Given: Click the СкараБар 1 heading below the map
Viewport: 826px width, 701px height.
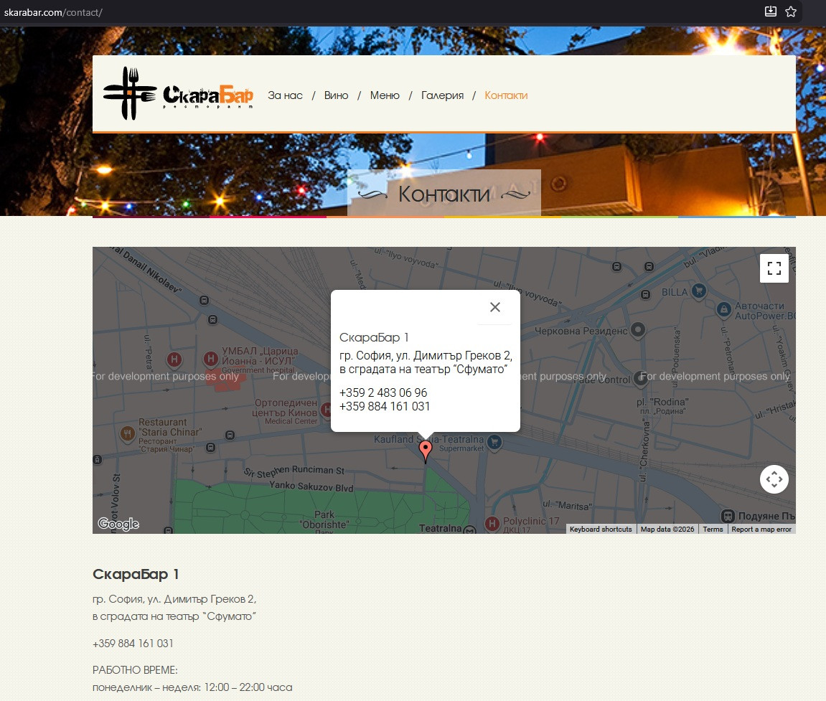Looking at the screenshot, I should coord(136,574).
